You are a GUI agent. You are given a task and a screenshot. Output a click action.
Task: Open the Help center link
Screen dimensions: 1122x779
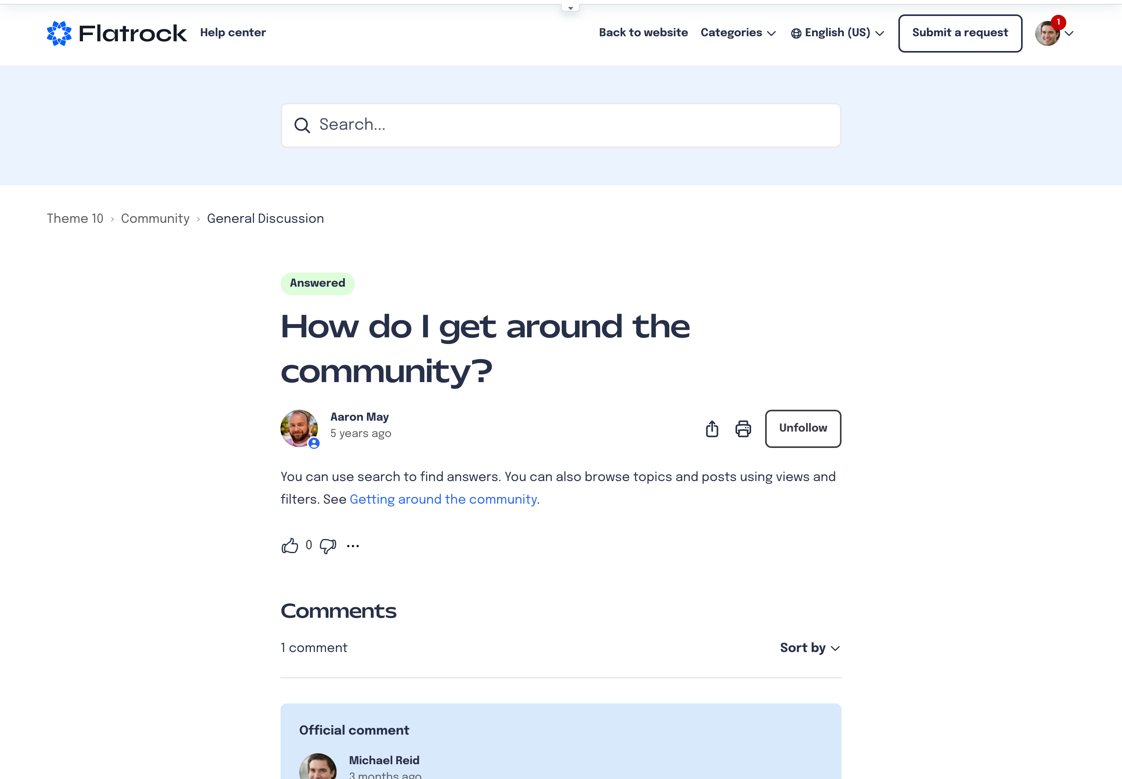233,33
